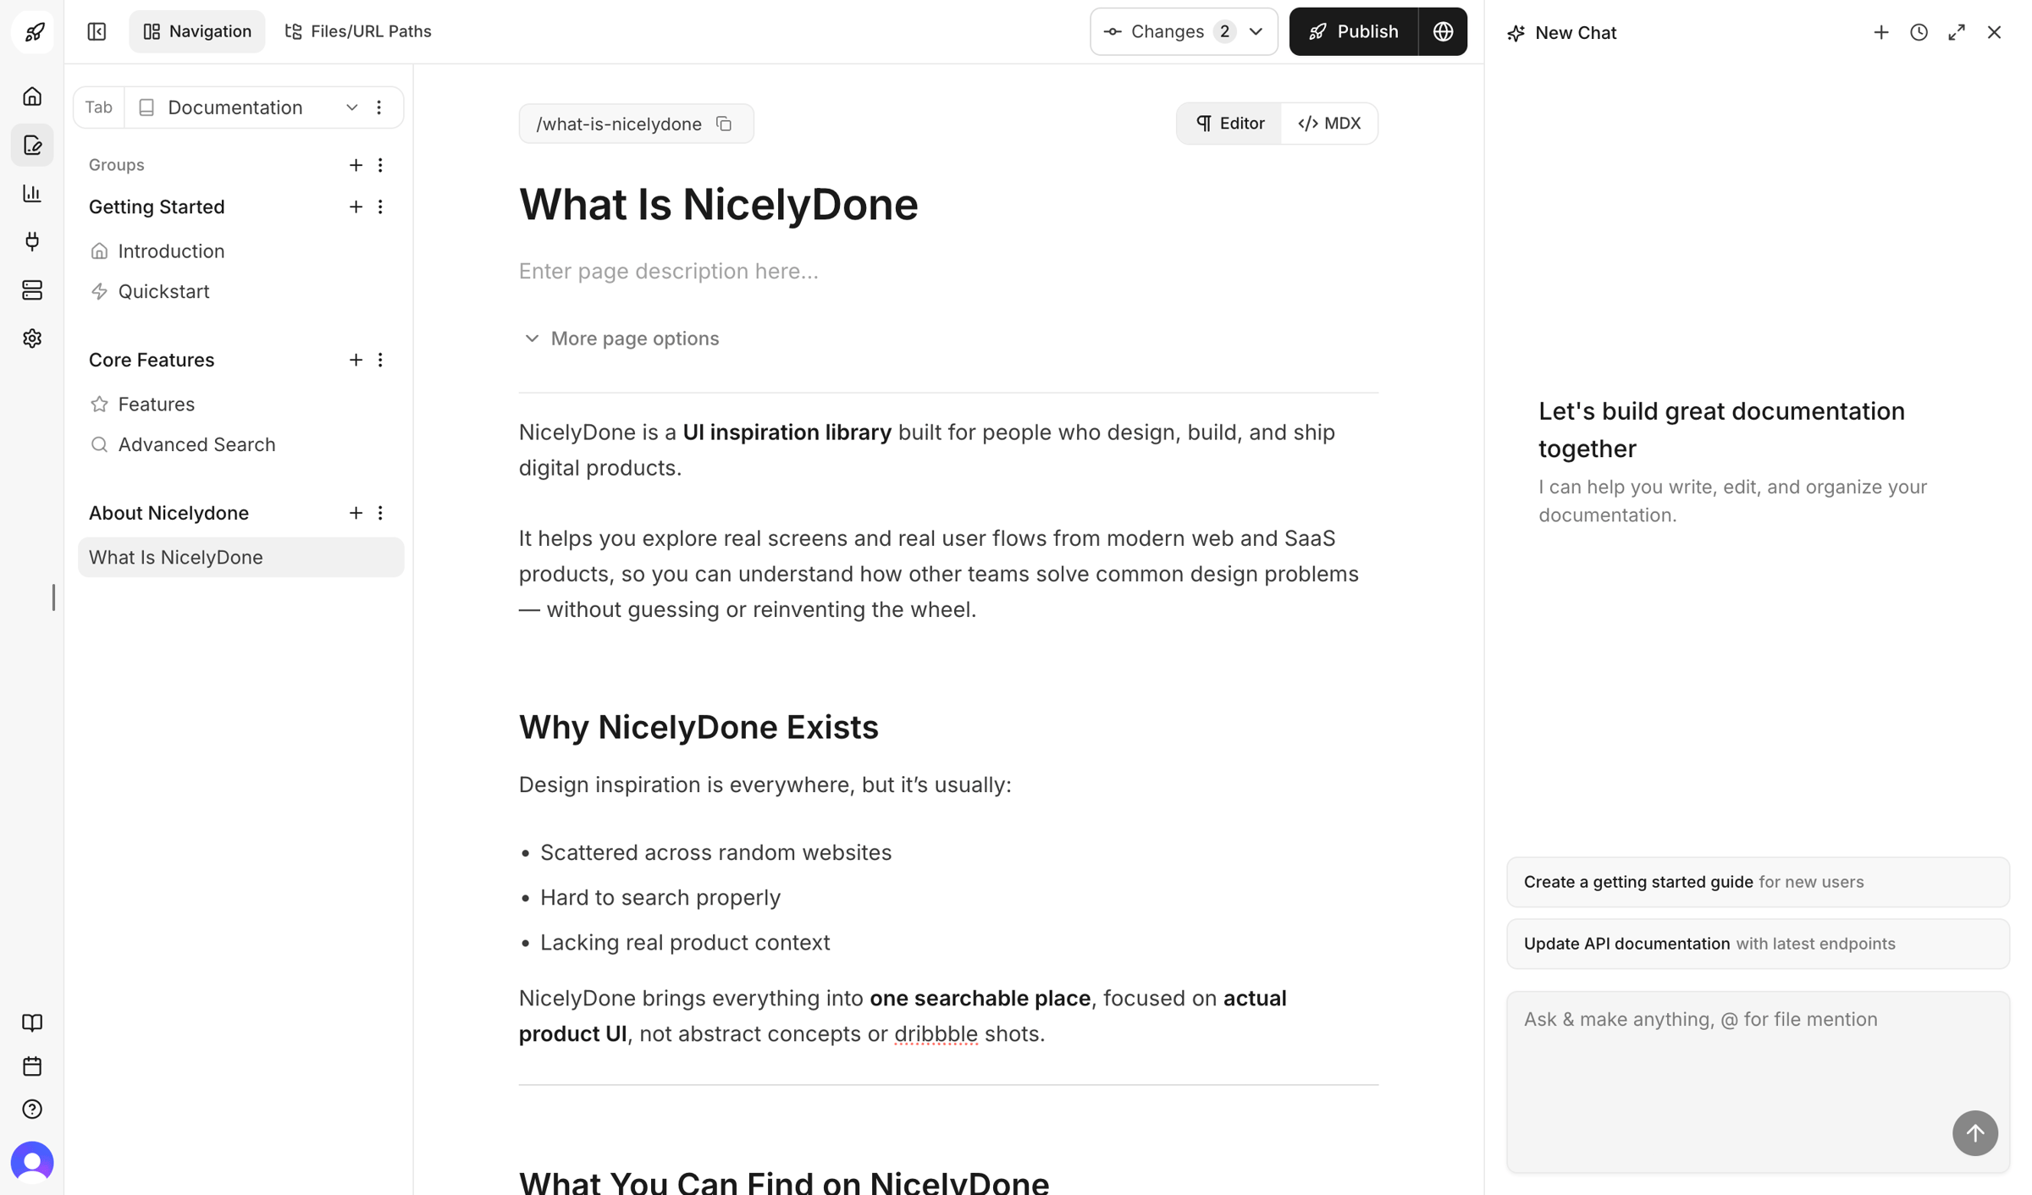Open the Home icon in left rail
Screen dimensions: 2032x1195
[32, 96]
